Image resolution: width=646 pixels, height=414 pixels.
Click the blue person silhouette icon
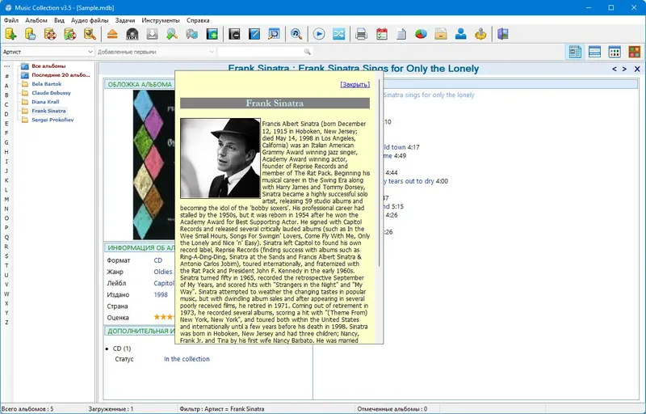[x=460, y=34]
